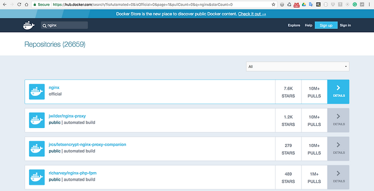374x191 pixels.
Task: Open the All filter dropdown
Action: 298,66
